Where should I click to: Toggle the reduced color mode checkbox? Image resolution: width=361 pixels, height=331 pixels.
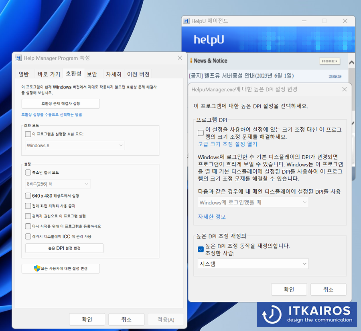pyautogui.click(x=28, y=172)
